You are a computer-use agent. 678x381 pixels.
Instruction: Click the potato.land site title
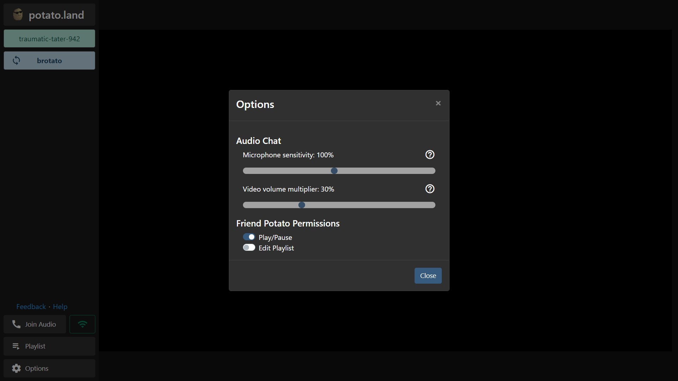56,15
